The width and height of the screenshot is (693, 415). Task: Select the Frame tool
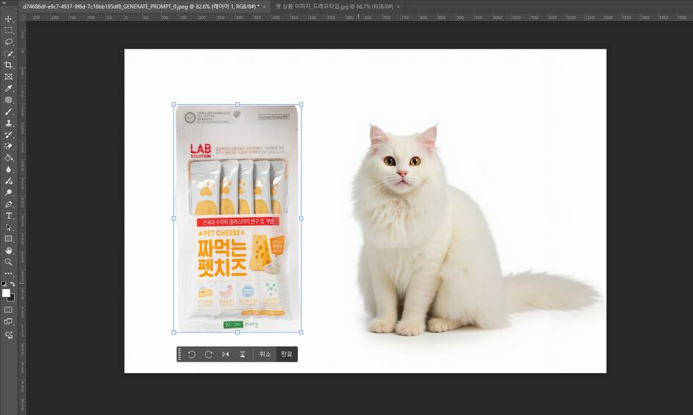point(8,76)
